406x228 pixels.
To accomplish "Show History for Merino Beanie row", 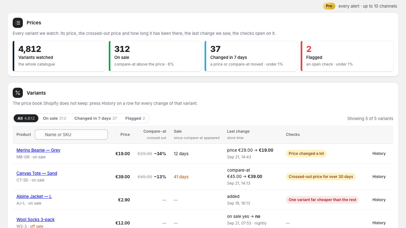I will (x=379, y=154).
